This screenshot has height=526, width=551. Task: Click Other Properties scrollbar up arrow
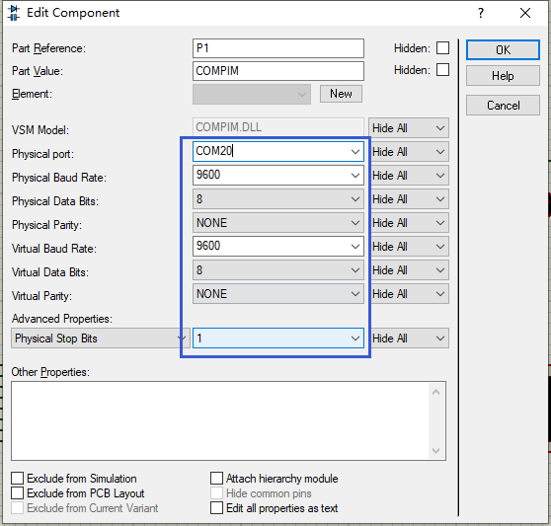click(x=435, y=392)
